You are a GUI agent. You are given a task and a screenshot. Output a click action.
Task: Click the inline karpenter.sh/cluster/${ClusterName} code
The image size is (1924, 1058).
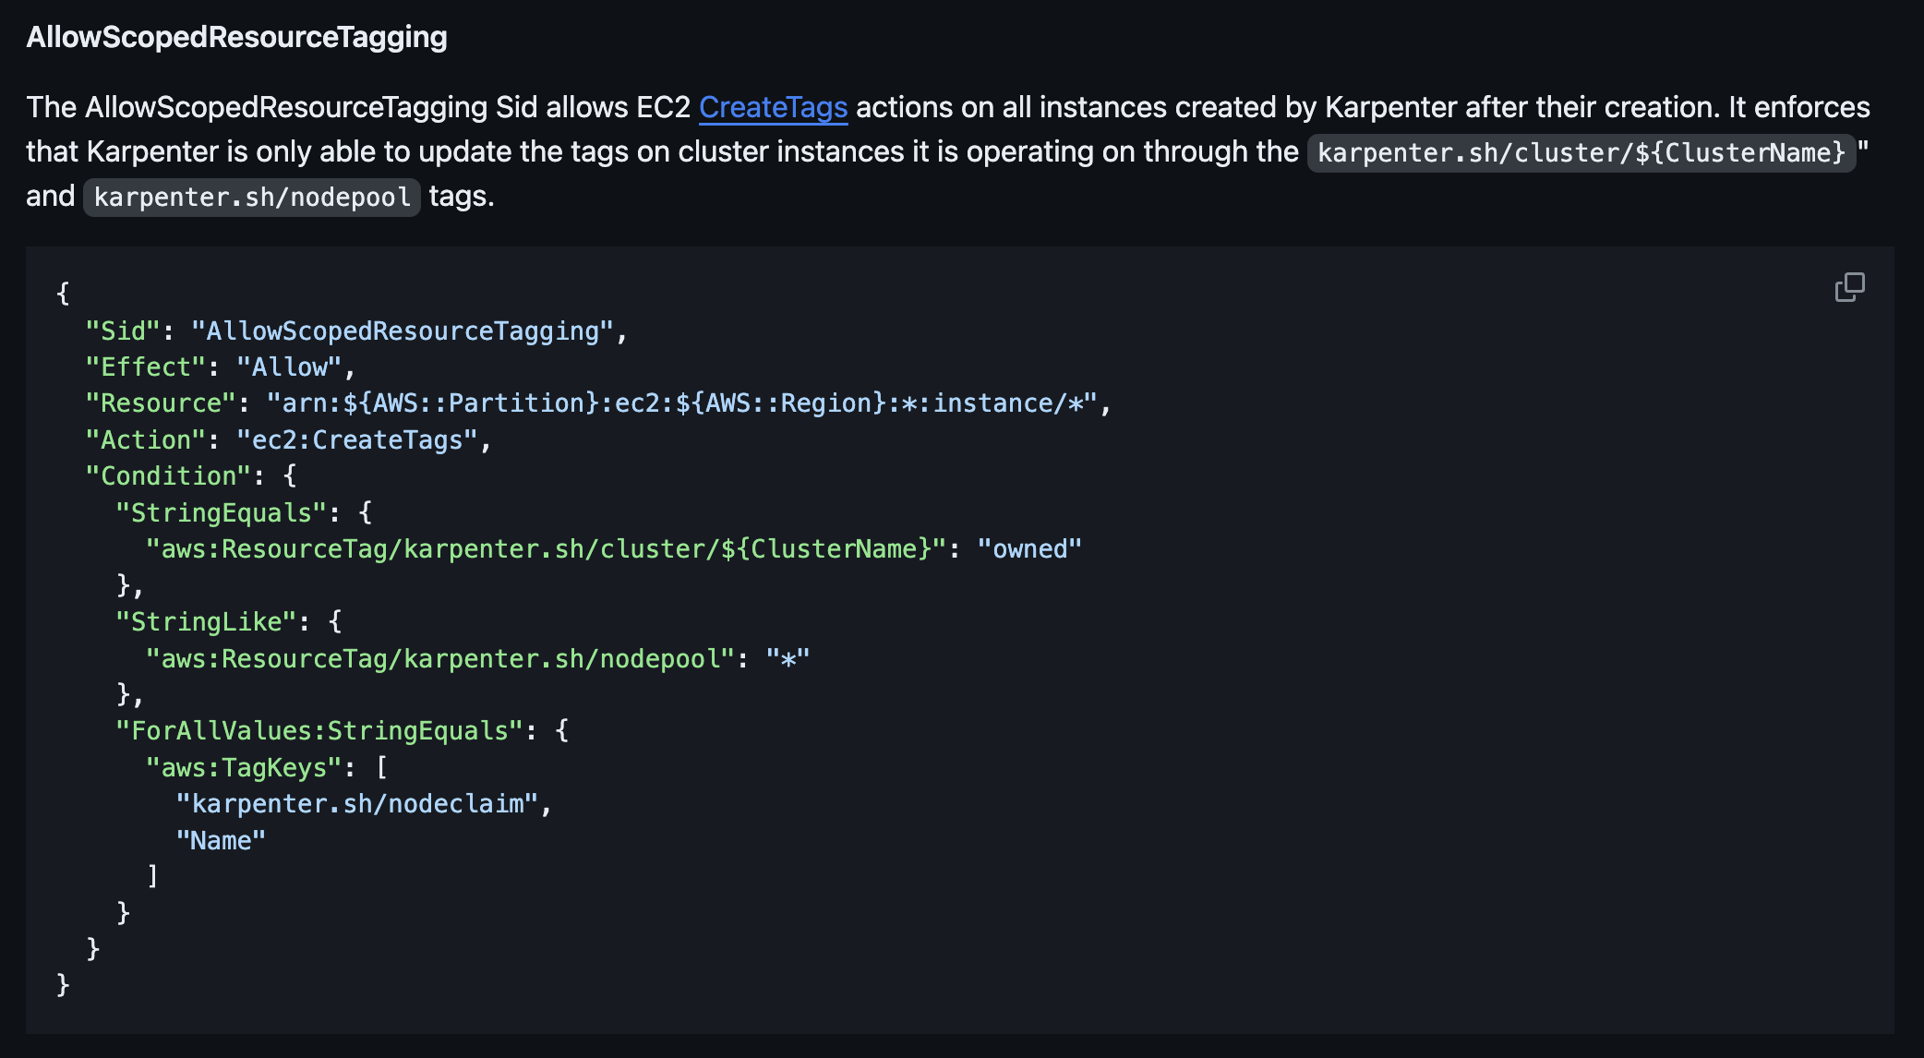tap(1581, 152)
